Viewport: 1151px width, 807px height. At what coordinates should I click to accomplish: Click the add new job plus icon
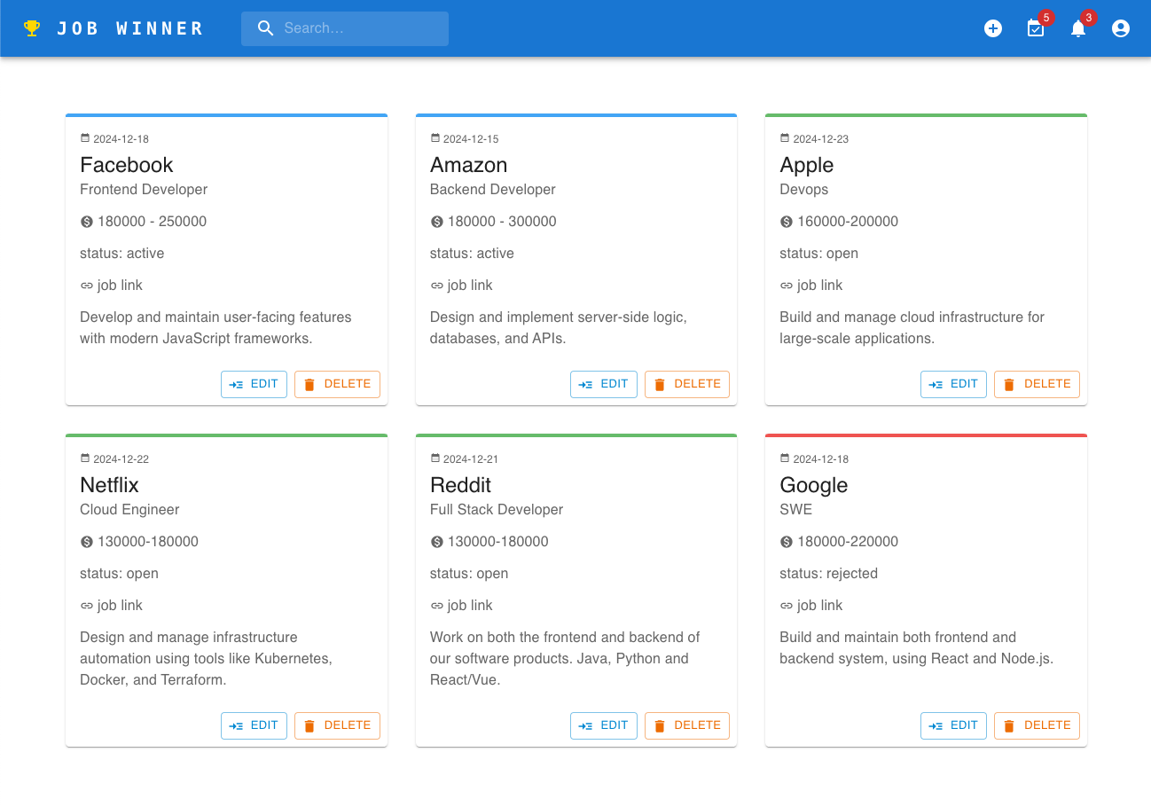pos(993,28)
